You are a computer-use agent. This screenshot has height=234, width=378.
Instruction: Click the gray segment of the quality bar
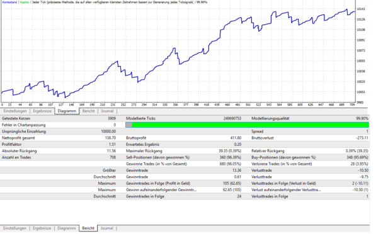point(129,125)
